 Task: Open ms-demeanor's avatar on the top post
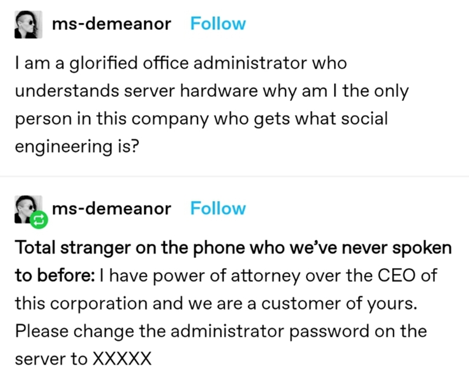click(x=29, y=25)
